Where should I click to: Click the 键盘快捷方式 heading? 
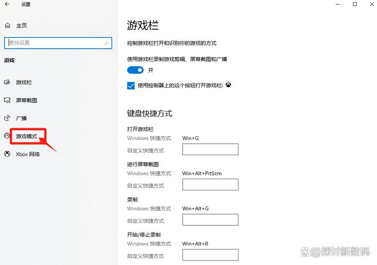[150, 113]
